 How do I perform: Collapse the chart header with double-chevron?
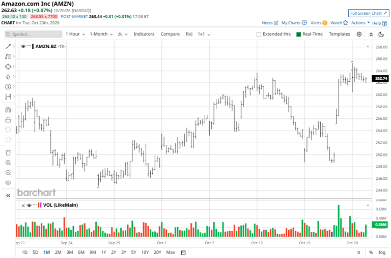(371, 35)
